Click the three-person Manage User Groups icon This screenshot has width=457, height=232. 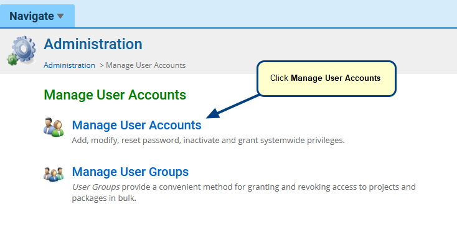pos(54,174)
